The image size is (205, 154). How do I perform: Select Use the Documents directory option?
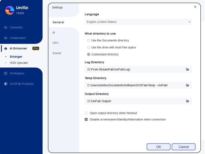point(89,40)
